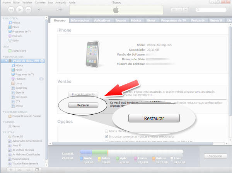
Task: Toggle shuffle playback
Action: coord(20,170)
